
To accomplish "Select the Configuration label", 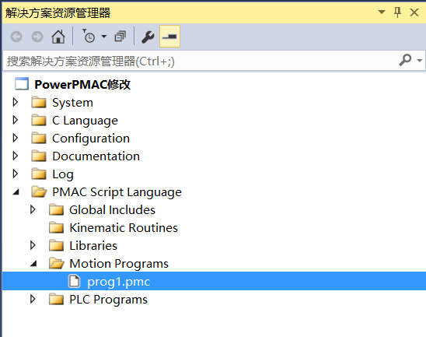I will 91,139.
